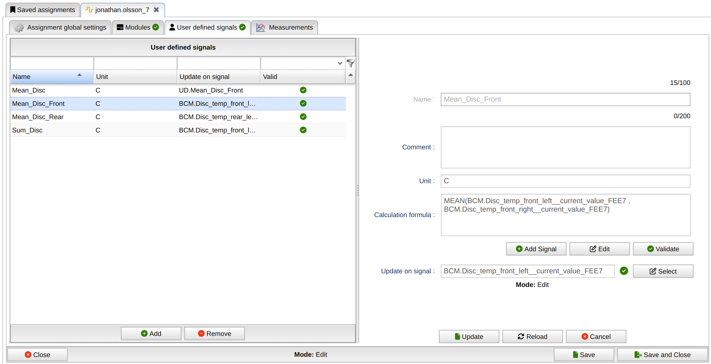Open the Modules tab

[x=138, y=28]
